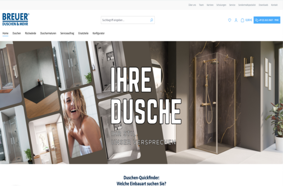
Task: Click the Duschen-Quickfinder heading text
Action: point(141,178)
